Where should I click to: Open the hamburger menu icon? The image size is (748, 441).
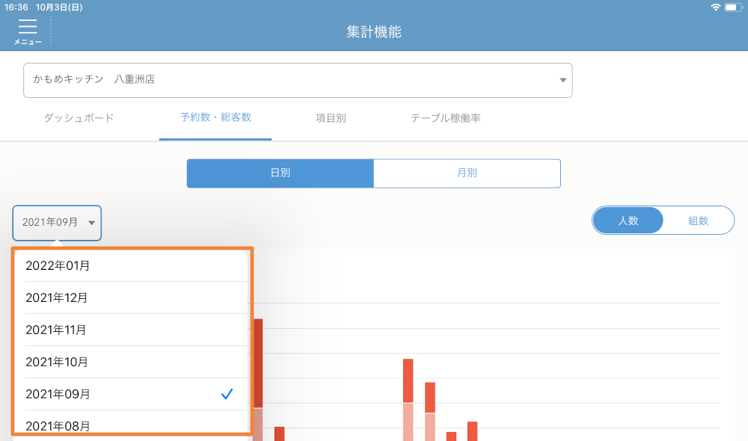[28, 31]
